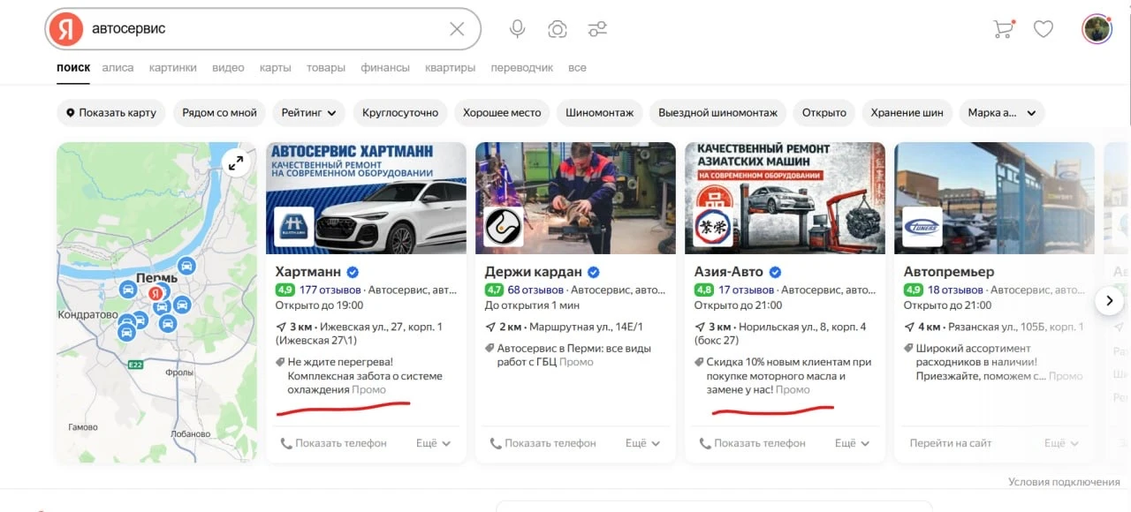
Task: Switch to the переводчик tab
Action: pyautogui.click(x=522, y=68)
